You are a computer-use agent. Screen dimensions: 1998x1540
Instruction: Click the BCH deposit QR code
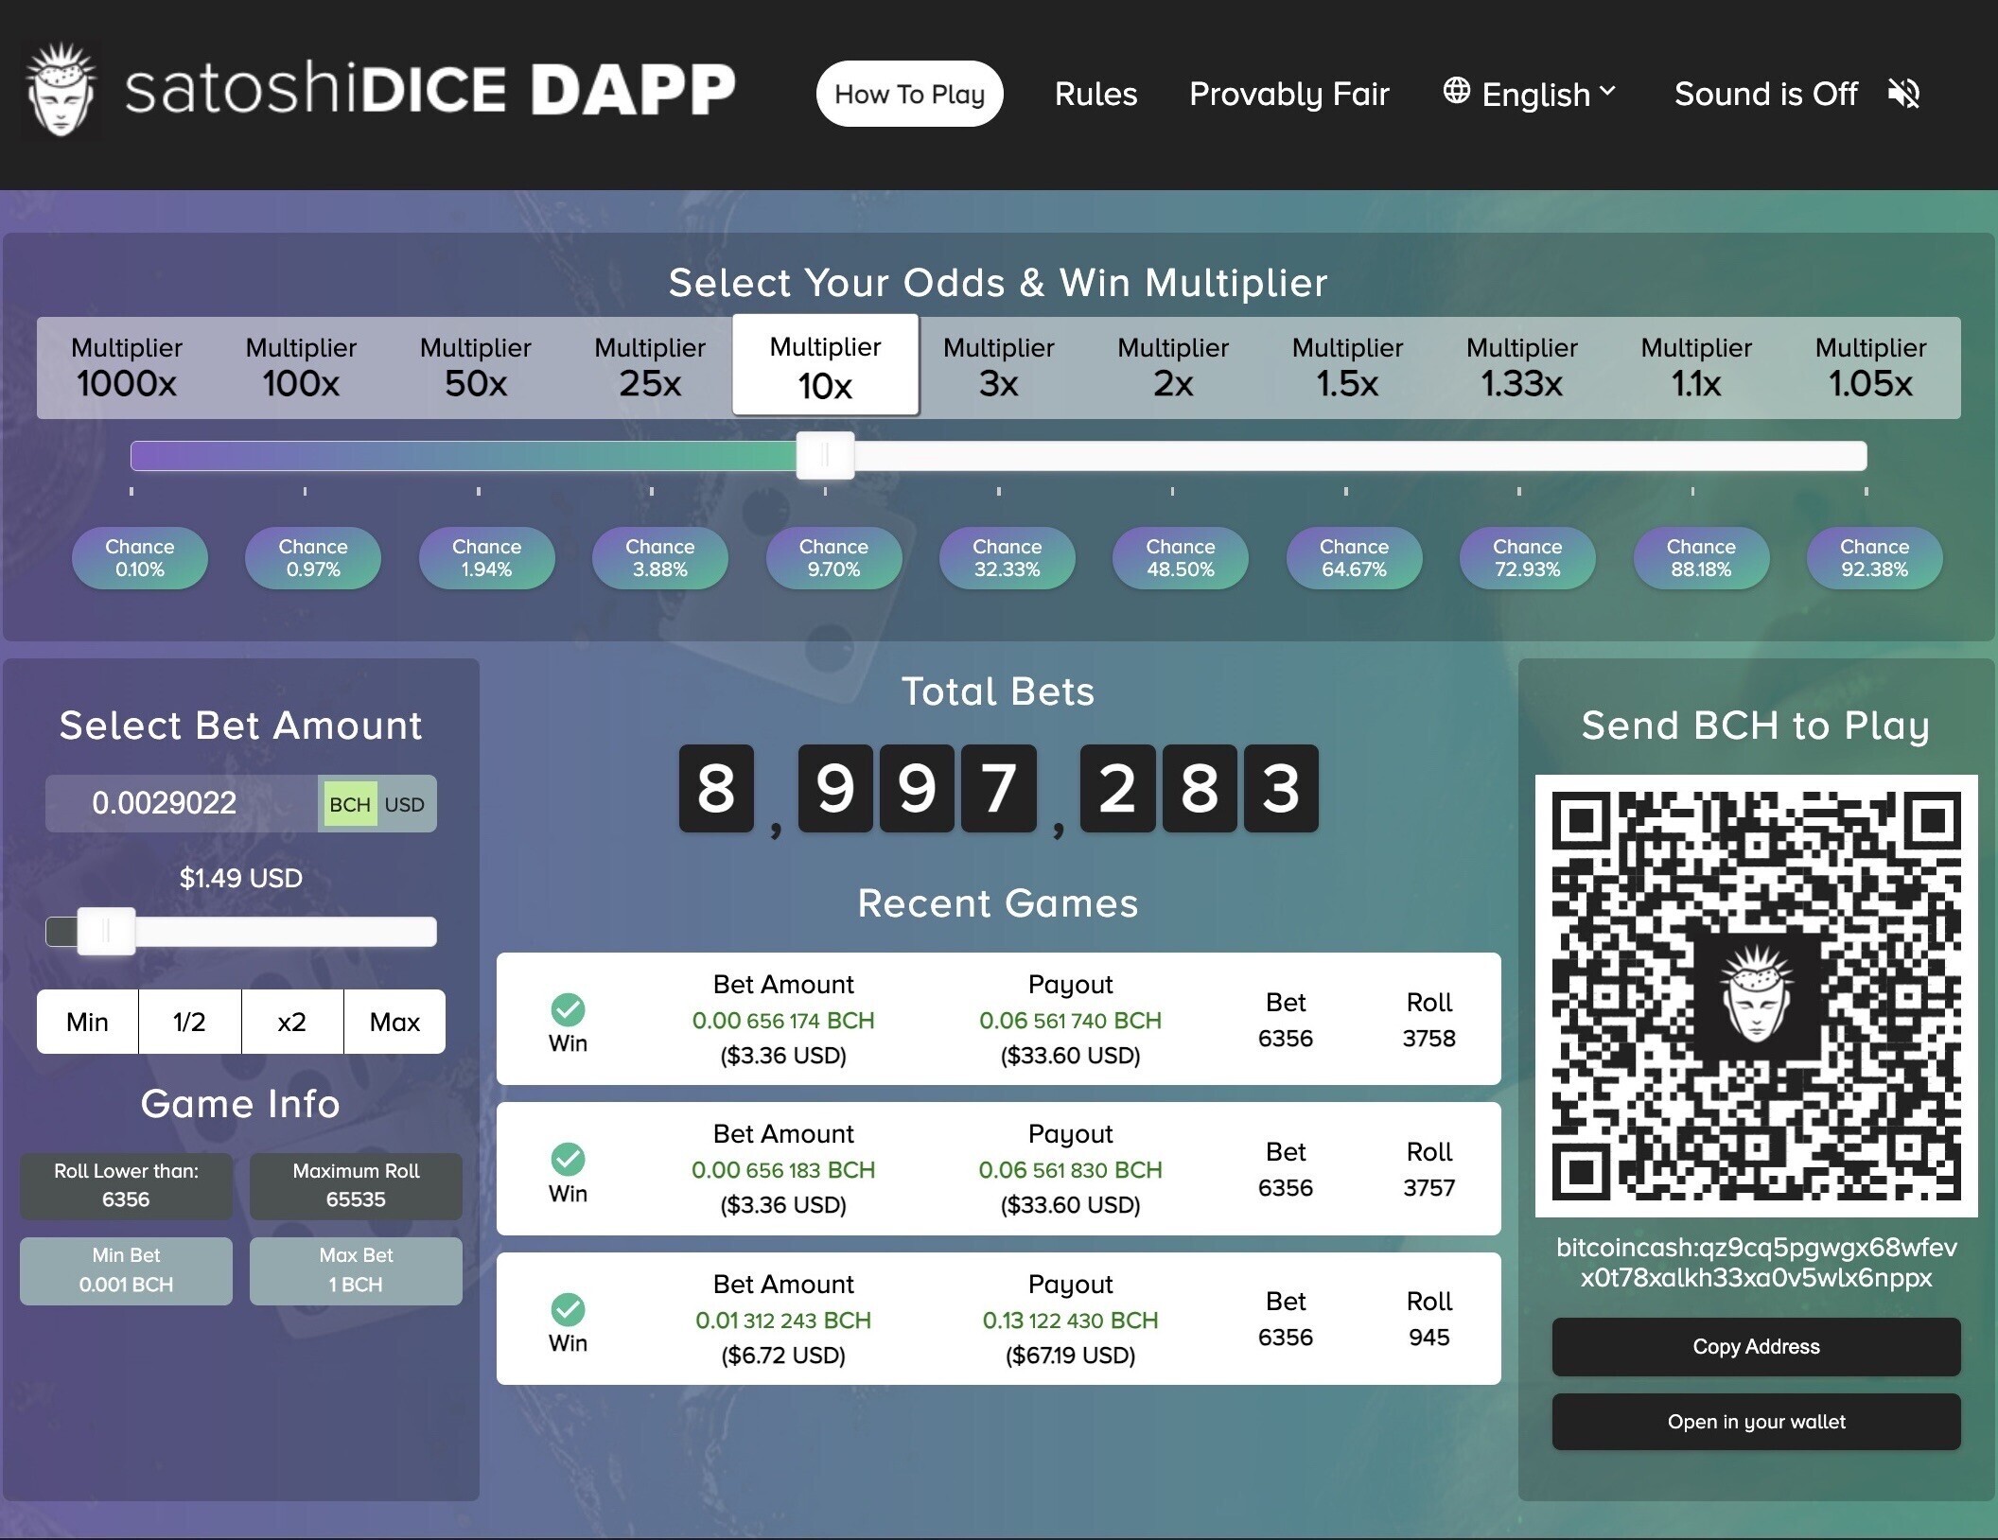[1756, 995]
